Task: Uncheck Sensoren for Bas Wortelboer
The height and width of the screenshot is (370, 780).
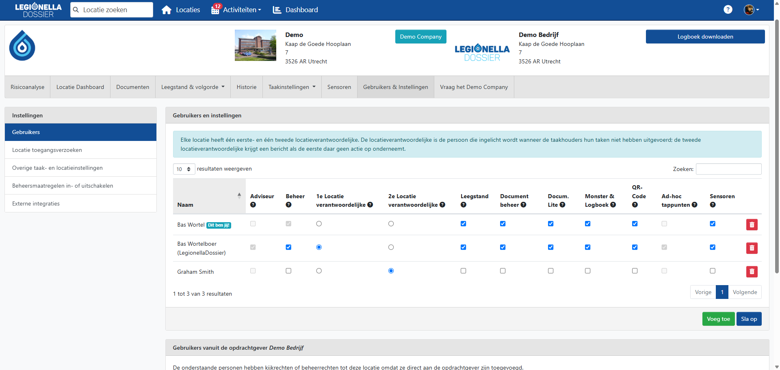Action: [x=713, y=247]
